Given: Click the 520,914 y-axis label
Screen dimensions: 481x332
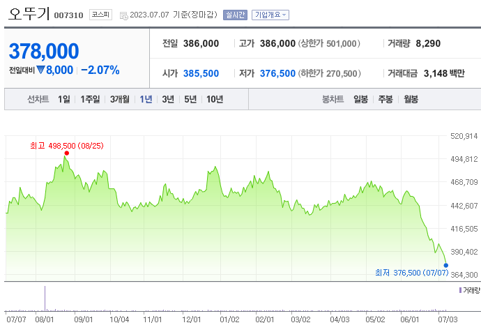Looking at the screenshot, I should [x=464, y=136].
